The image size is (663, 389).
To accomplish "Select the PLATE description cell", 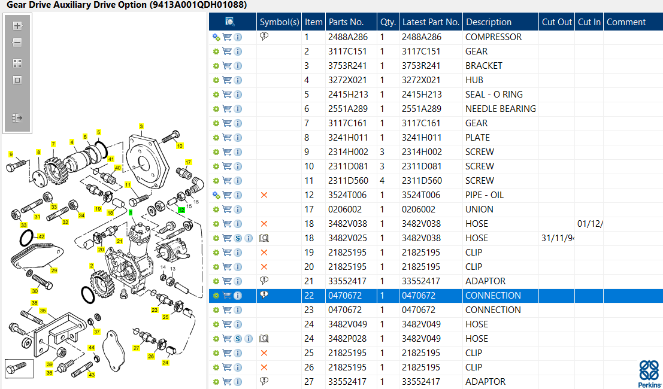I will click(x=477, y=138).
